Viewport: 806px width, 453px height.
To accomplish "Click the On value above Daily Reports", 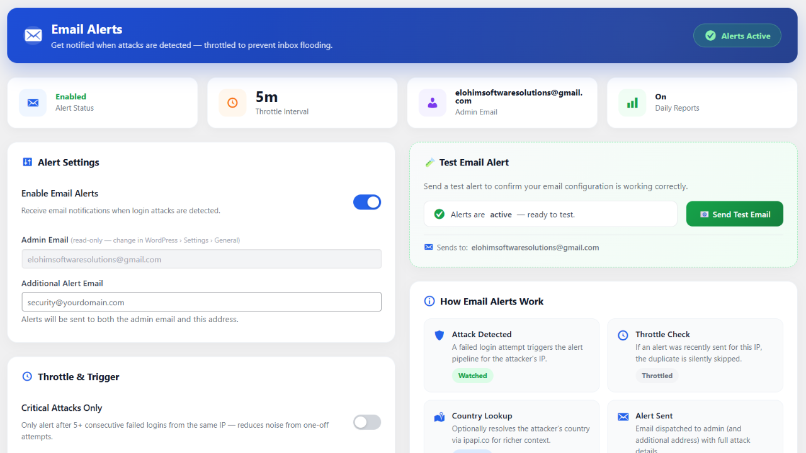I will (x=661, y=96).
